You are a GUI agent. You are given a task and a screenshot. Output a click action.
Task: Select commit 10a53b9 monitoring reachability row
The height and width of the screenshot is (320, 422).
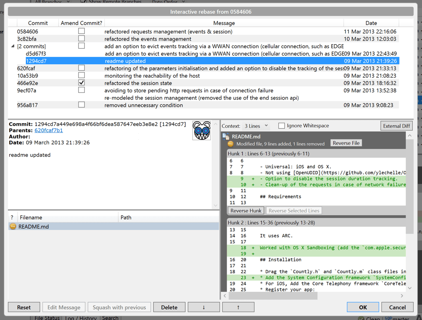tap(203, 76)
